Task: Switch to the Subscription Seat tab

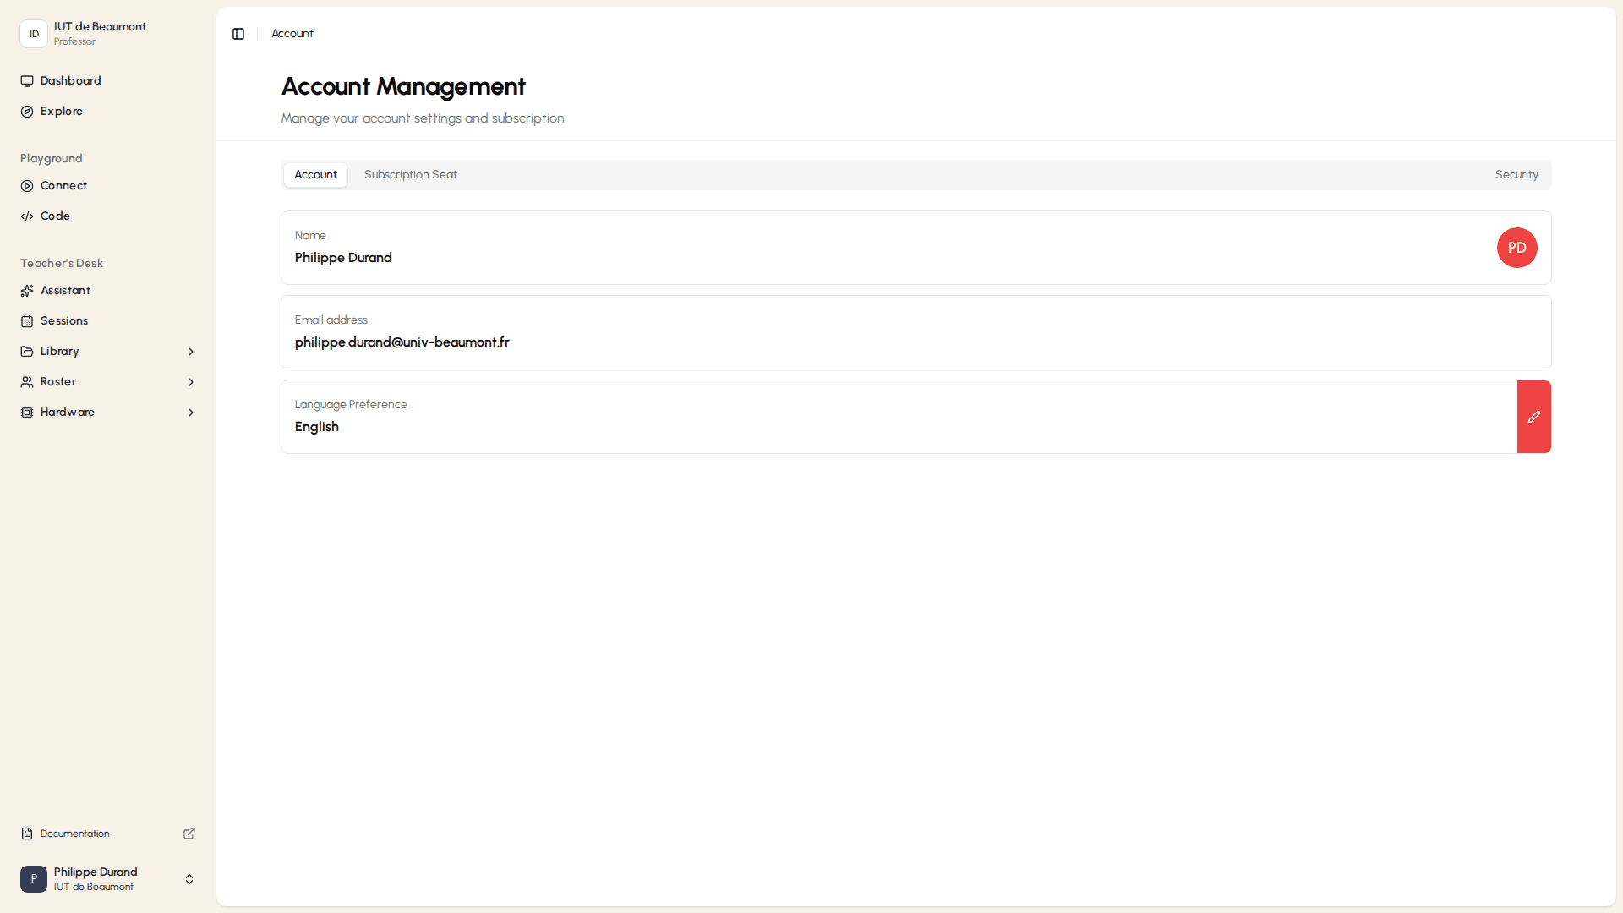Action: (411, 175)
